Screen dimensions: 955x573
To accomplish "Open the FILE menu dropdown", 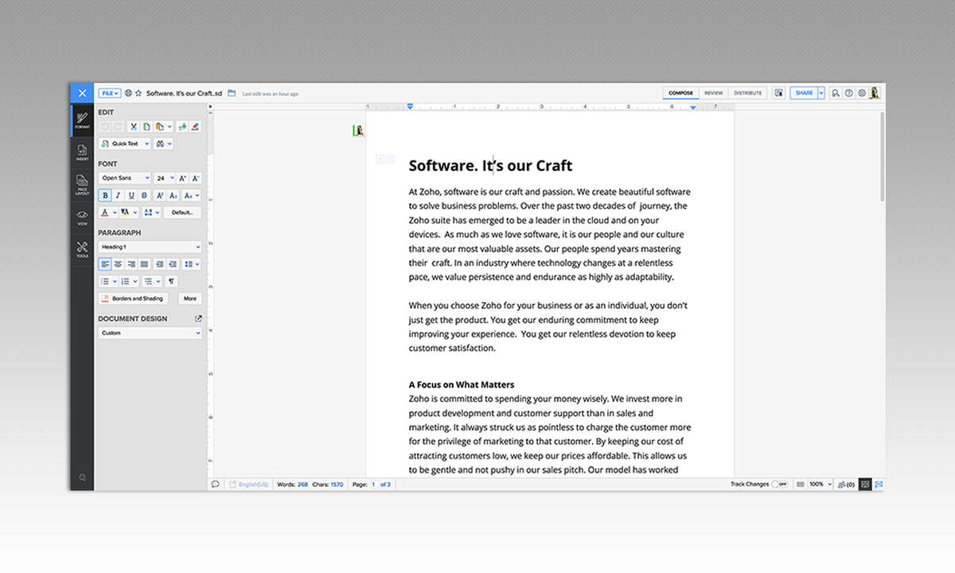I will (x=110, y=93).
